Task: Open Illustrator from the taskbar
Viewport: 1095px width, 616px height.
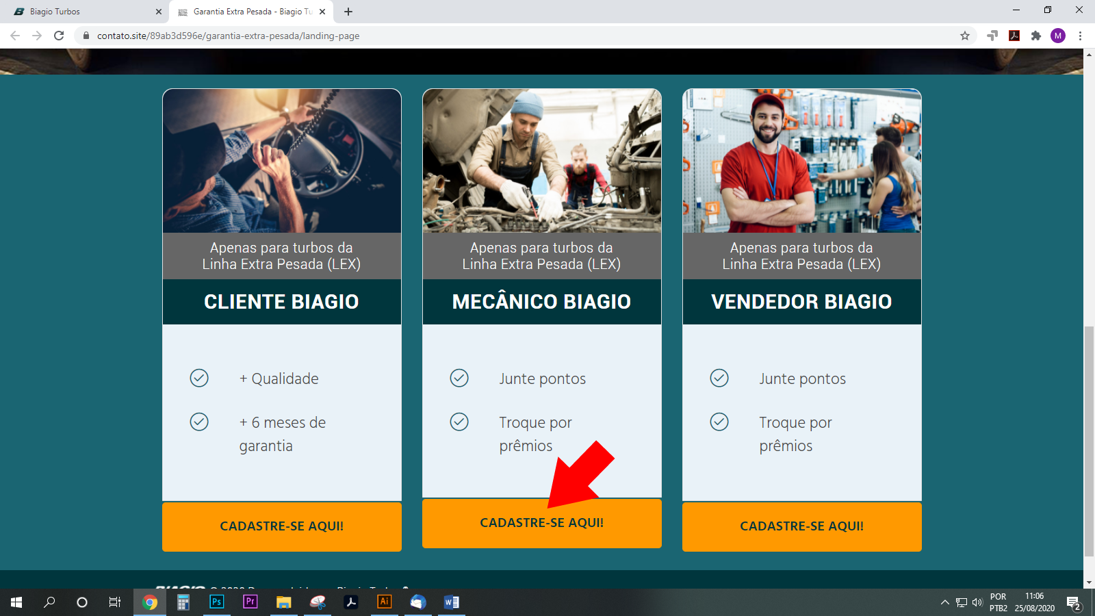Action: 385,602
